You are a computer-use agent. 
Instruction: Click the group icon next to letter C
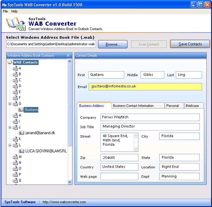pos(15,80)
